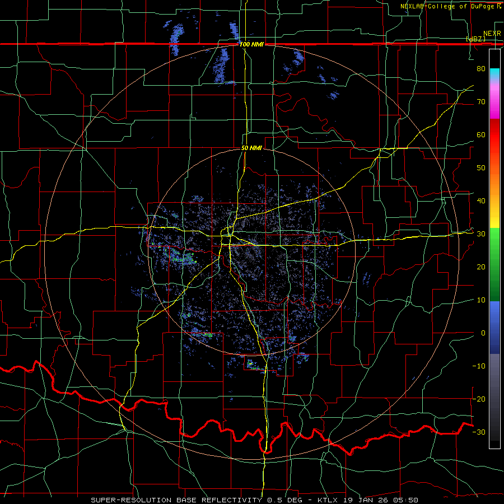This screenshot has width=504, height=504.
Task: Click the Super-Resolution Base Reflectivity caption
Action: point(254,500)
